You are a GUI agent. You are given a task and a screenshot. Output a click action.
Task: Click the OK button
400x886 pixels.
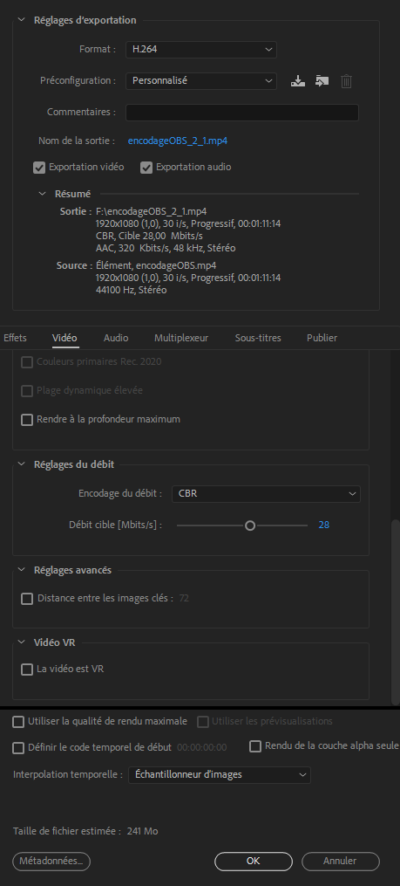[x=254, y=862]
